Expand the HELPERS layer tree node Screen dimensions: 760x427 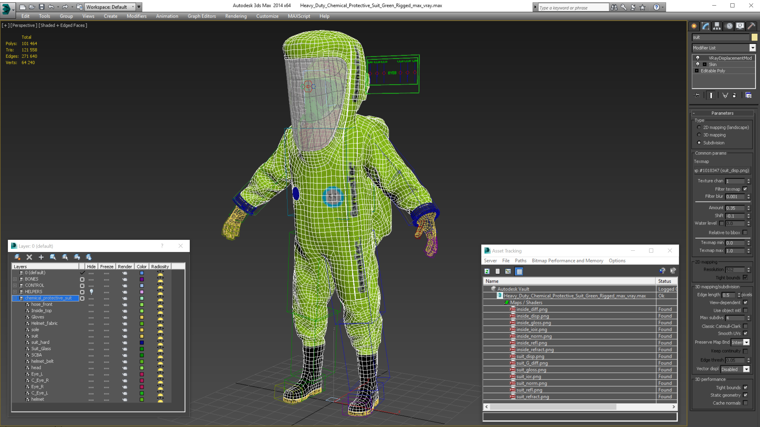(15, 292)
